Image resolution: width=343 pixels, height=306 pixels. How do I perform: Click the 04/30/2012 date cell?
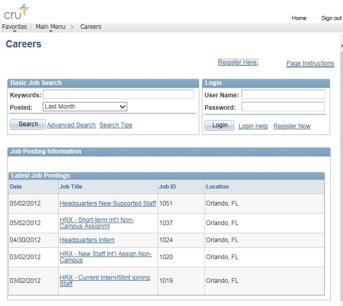click(25, 240)
